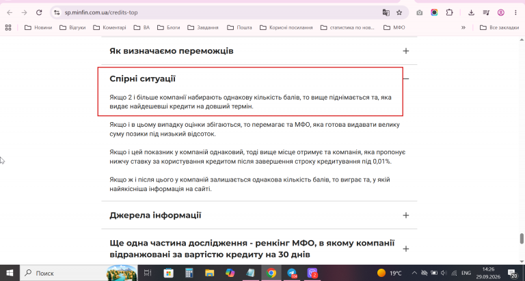Click the page vertical scrollbar thumb
This screenshot has height=281, width=525.
click(522, 239)
